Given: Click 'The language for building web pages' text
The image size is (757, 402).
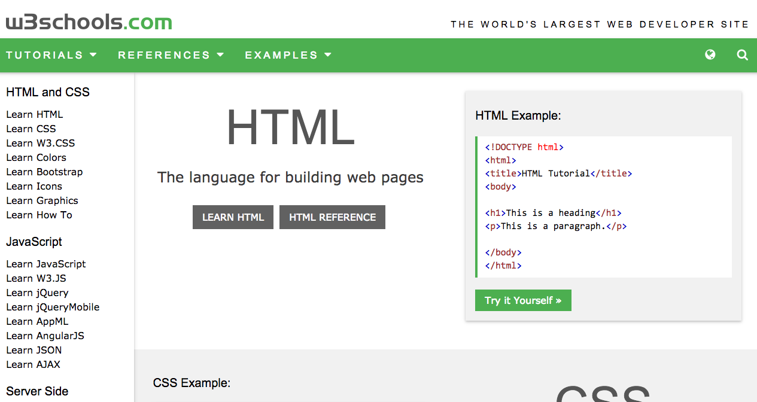Looking at the screenshot, I should [290, 178].
